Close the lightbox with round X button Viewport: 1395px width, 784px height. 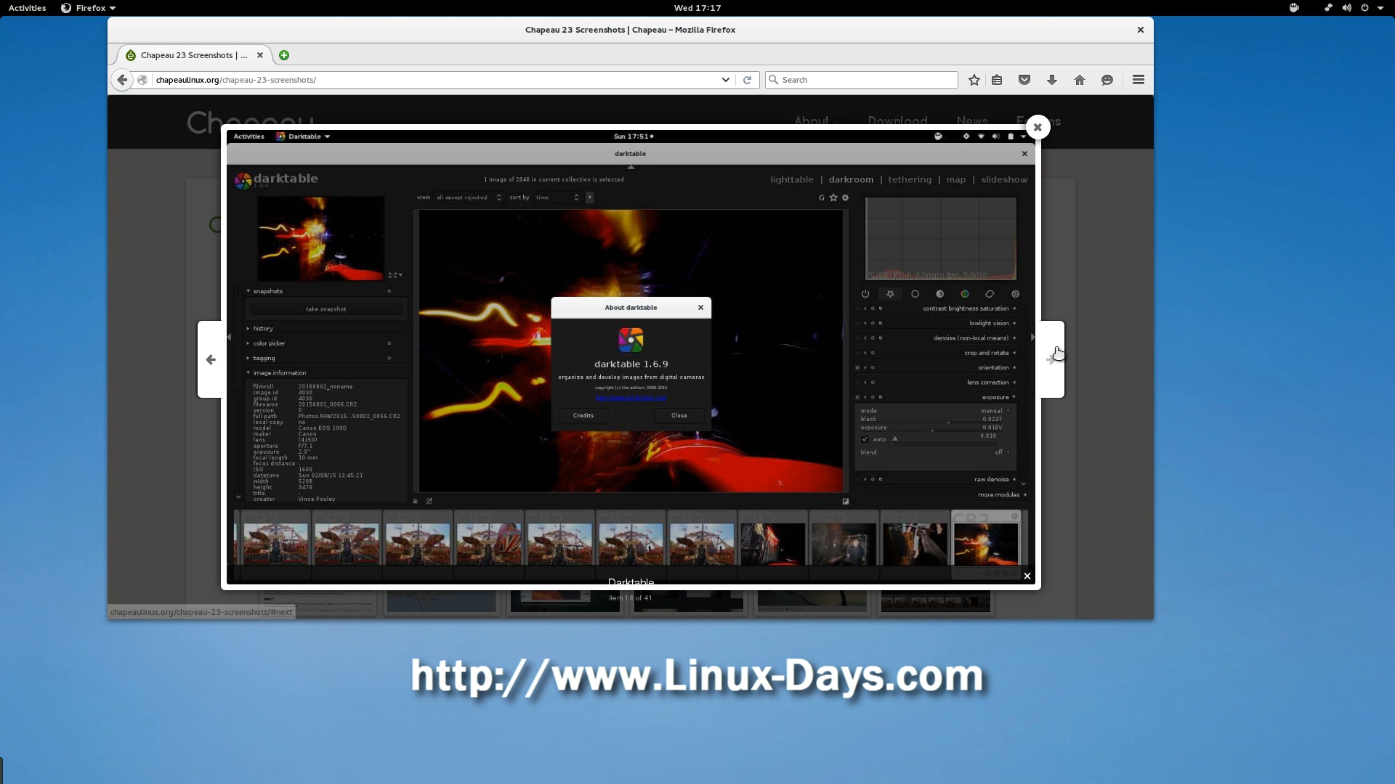tap(1038, 127)
